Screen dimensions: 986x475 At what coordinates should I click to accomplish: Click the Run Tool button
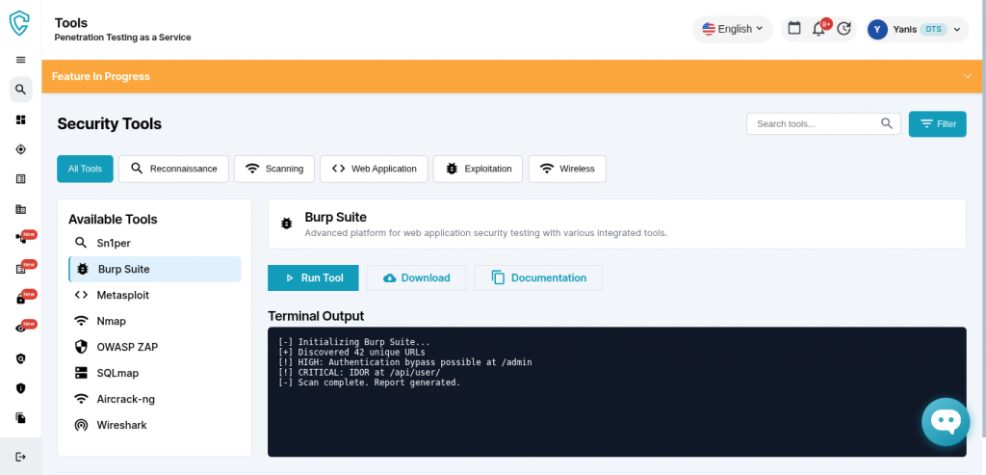click(x=313, y=277)
